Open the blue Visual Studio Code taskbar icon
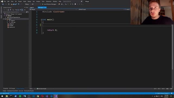 (x=51, y=96)
